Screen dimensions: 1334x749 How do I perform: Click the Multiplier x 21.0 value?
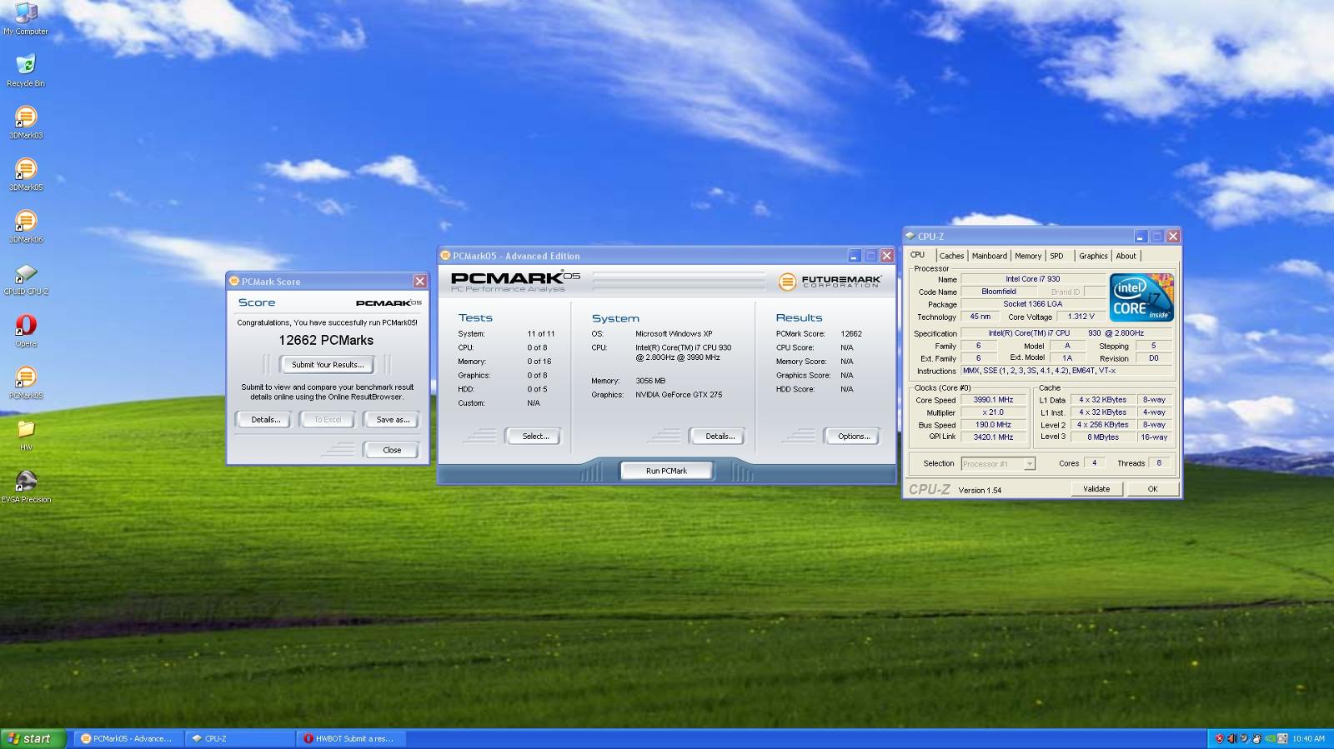coord(993,412)
